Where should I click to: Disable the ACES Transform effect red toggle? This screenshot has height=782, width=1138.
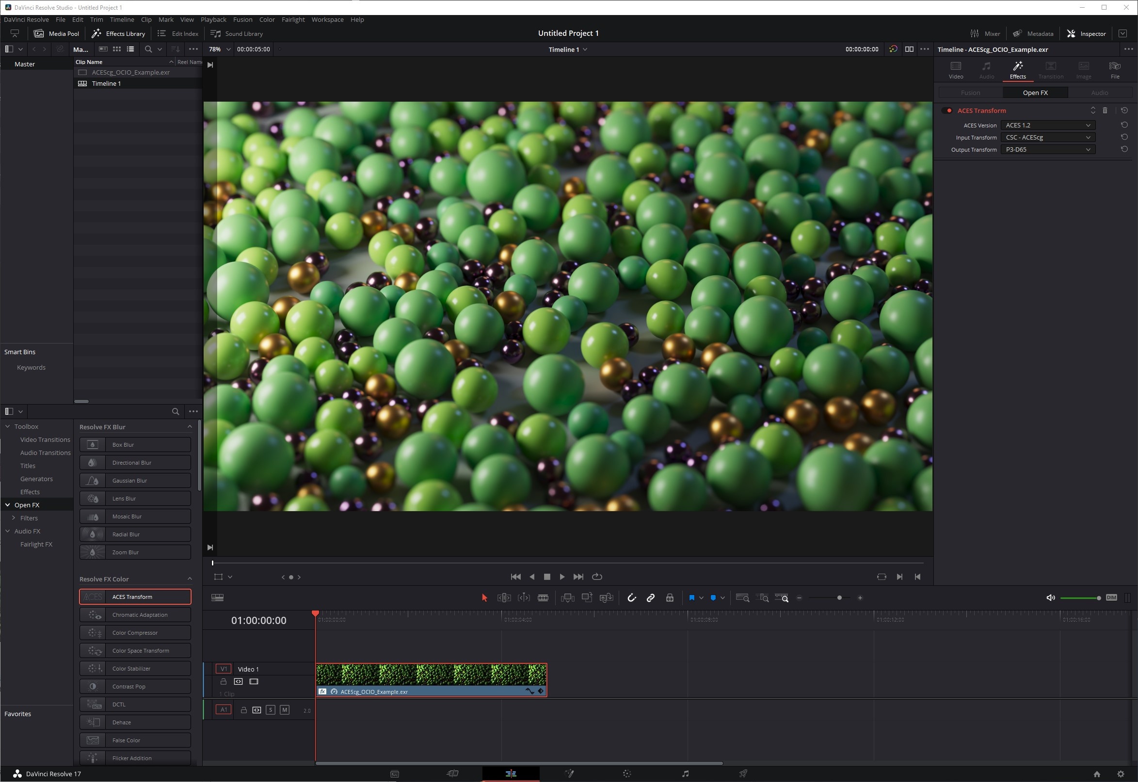(948, 111)
